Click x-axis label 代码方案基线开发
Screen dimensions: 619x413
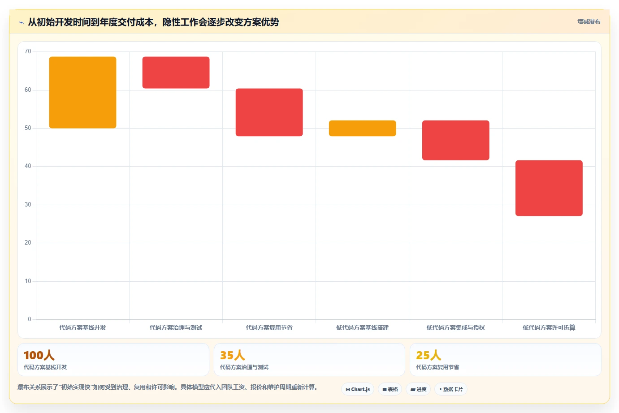point(83,327)
